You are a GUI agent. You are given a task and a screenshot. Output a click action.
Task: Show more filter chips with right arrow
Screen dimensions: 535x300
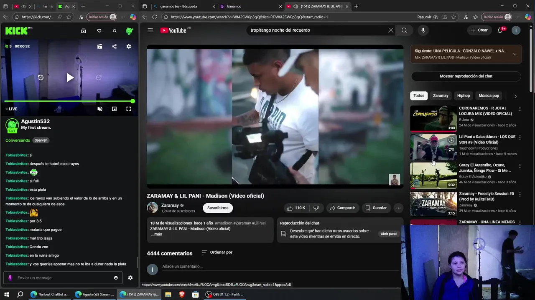pyautogui.click(x=515, y=96)
